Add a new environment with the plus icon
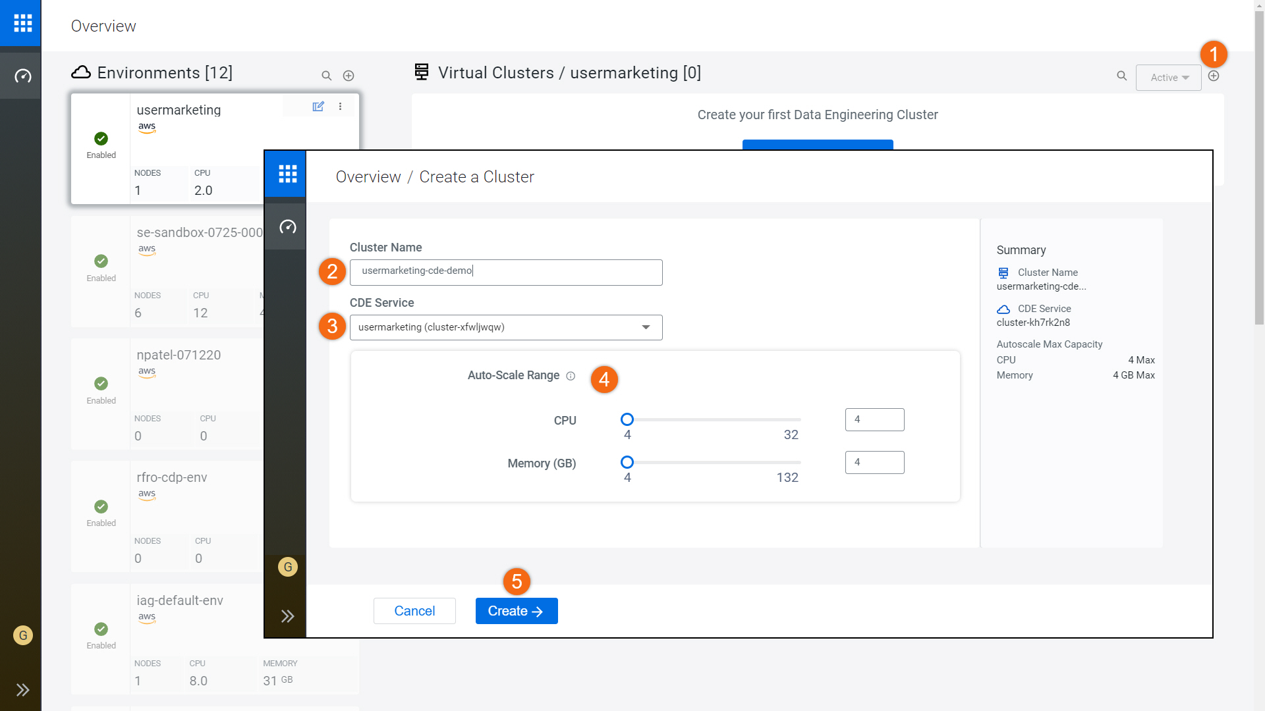 click(349, 75)
